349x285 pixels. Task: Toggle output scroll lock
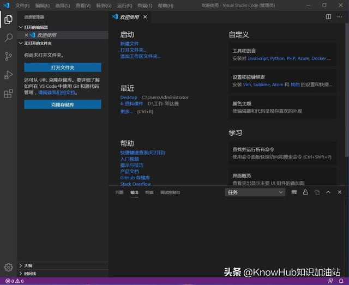[305, 192]
